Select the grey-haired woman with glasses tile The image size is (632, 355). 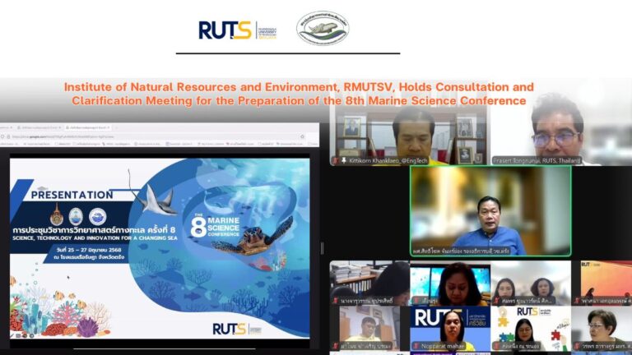pyautogui.click(x=602, y=328)
